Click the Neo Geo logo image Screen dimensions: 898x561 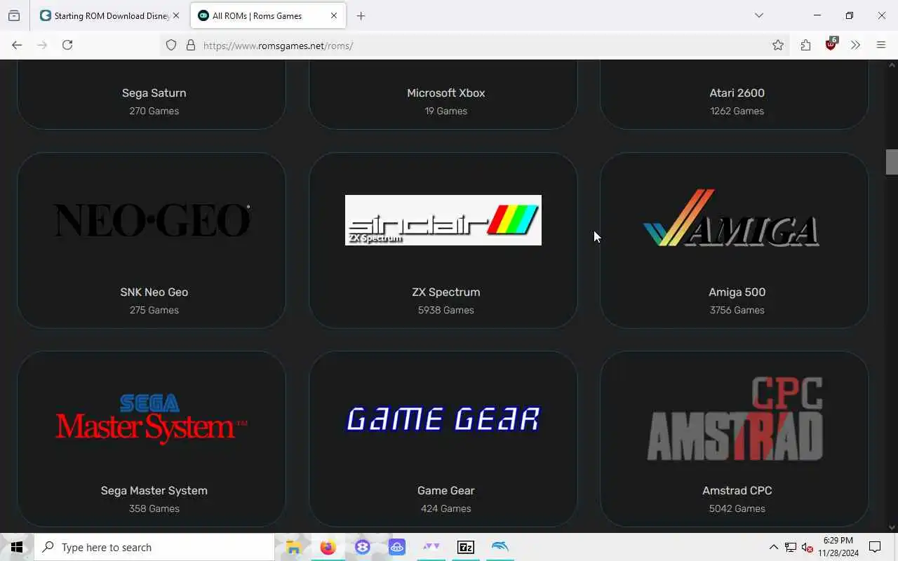152,220
